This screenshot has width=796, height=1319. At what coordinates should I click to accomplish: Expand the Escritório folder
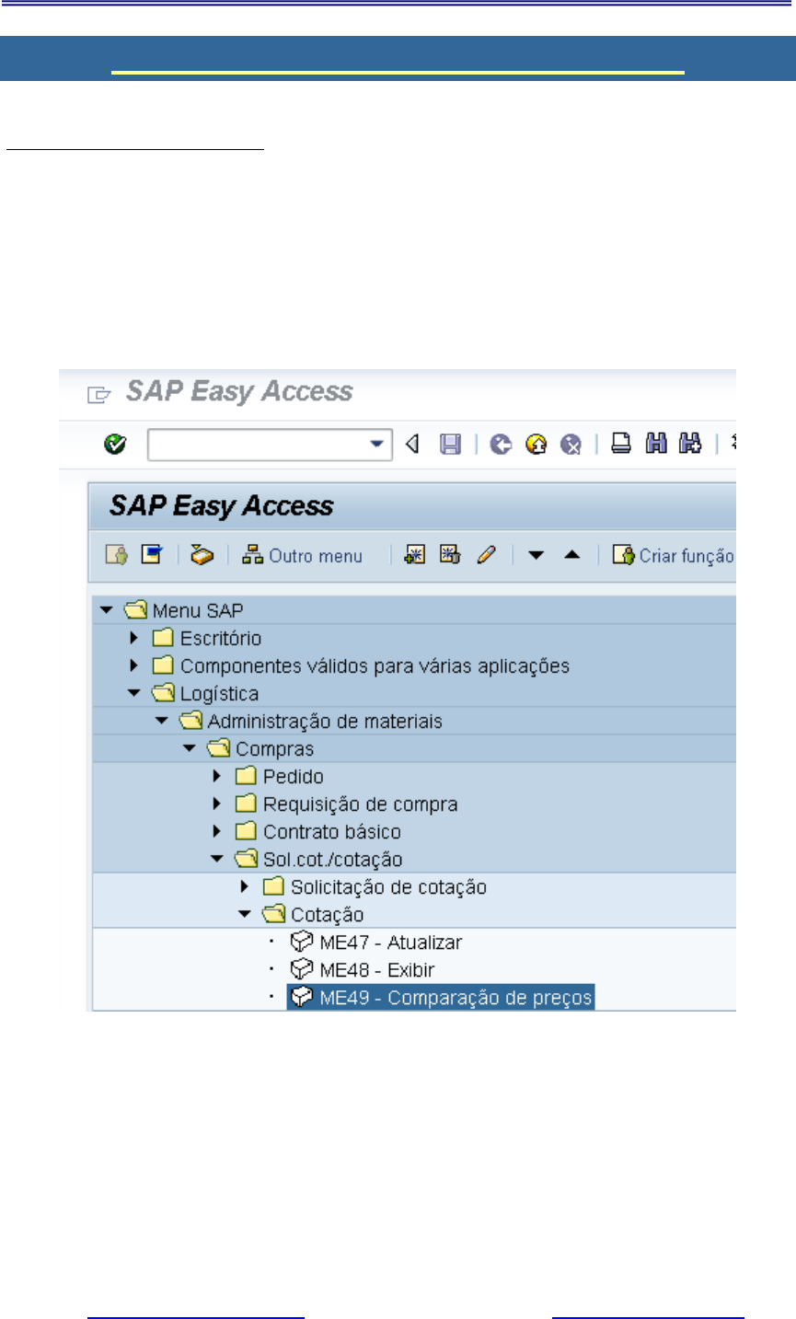[x=134, y=638]
